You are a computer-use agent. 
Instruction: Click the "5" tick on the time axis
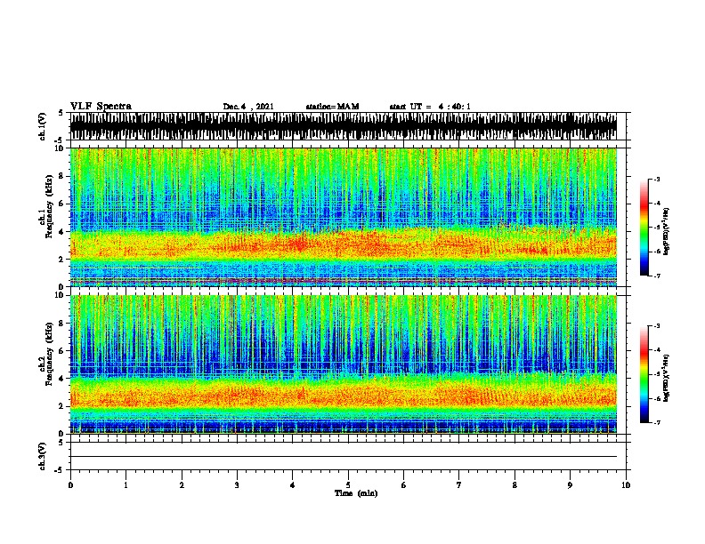click(x=348, y=485)
